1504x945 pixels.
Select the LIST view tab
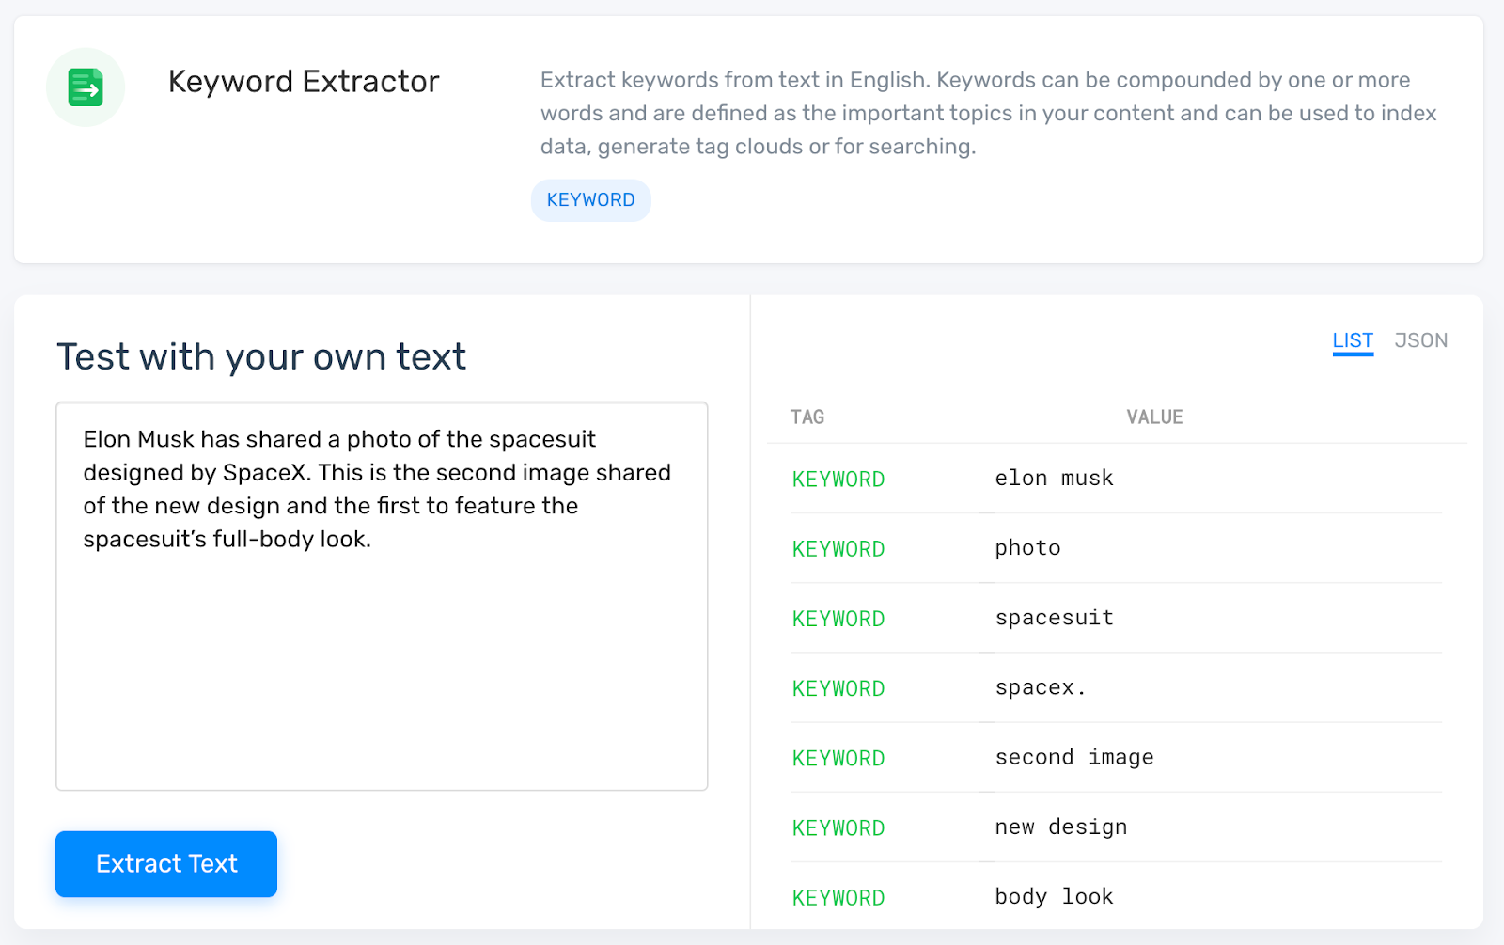[1353, 340]
